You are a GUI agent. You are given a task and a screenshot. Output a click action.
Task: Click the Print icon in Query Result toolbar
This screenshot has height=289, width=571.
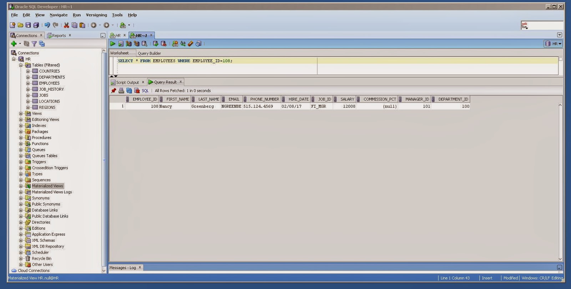(121, 91)
